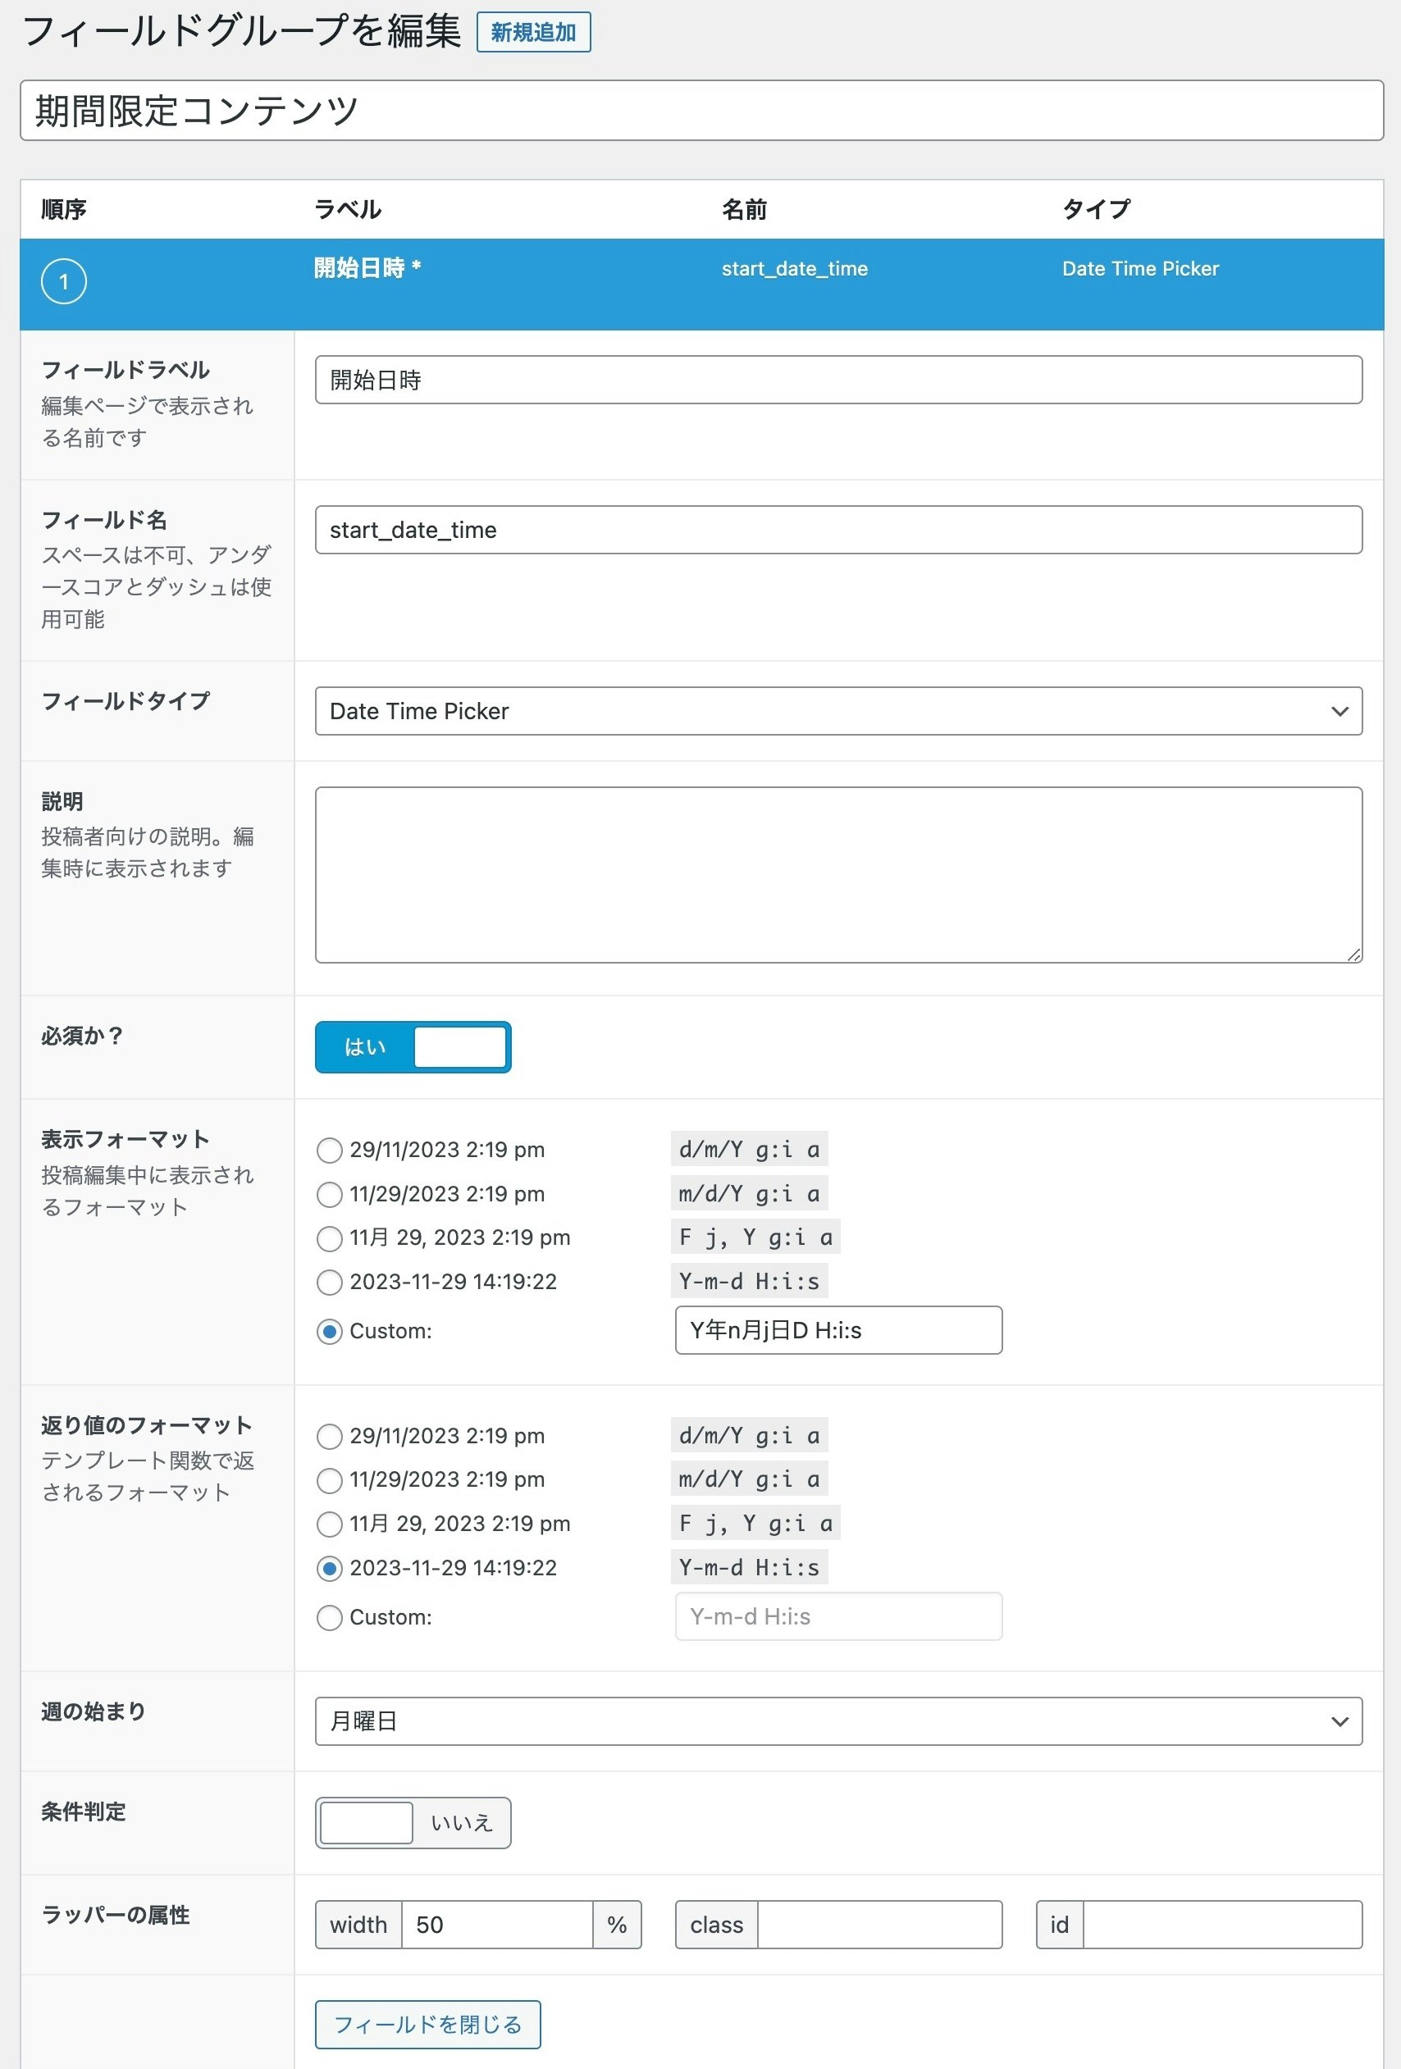Select return format 11月 29, 2023 2:19 pm
The height and width of the screenshot is (2069, 1401).
(330, 1524)
